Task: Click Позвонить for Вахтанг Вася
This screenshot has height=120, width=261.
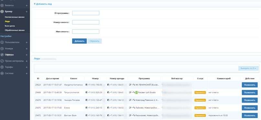Action: pos(250,115)
